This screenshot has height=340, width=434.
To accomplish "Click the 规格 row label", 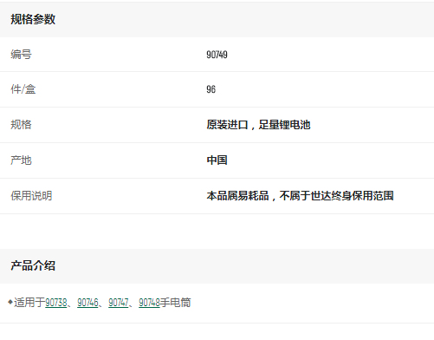I will (21, 125).
